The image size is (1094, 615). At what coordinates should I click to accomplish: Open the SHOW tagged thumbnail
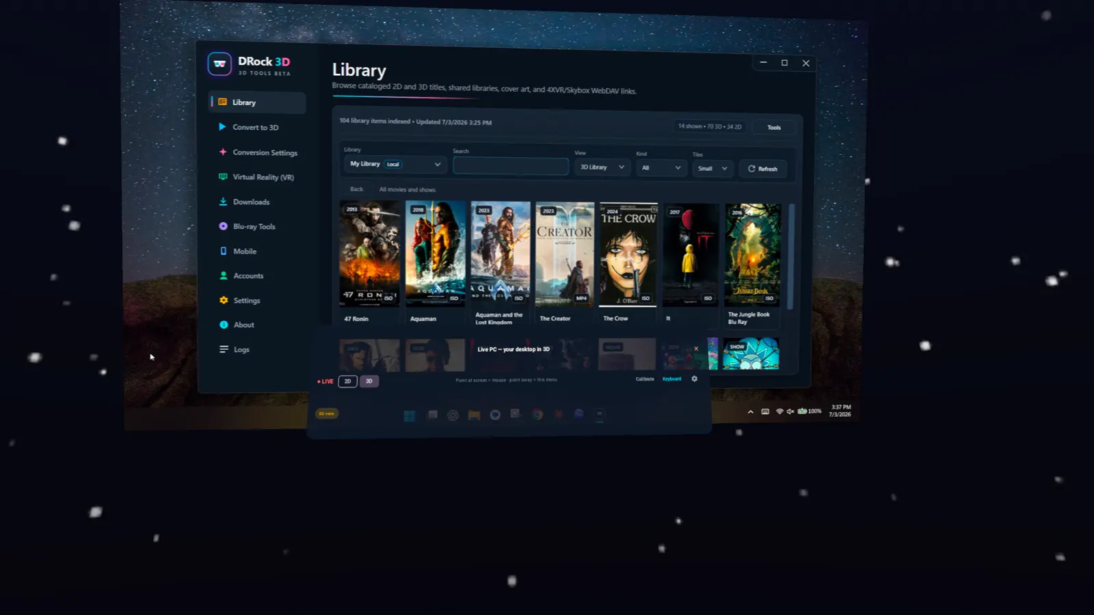pyautogui.click(x=751, y=354)
